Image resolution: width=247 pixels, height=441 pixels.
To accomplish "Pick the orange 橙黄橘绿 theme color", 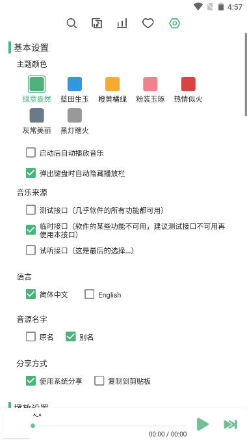I will (x=112, y=84).
